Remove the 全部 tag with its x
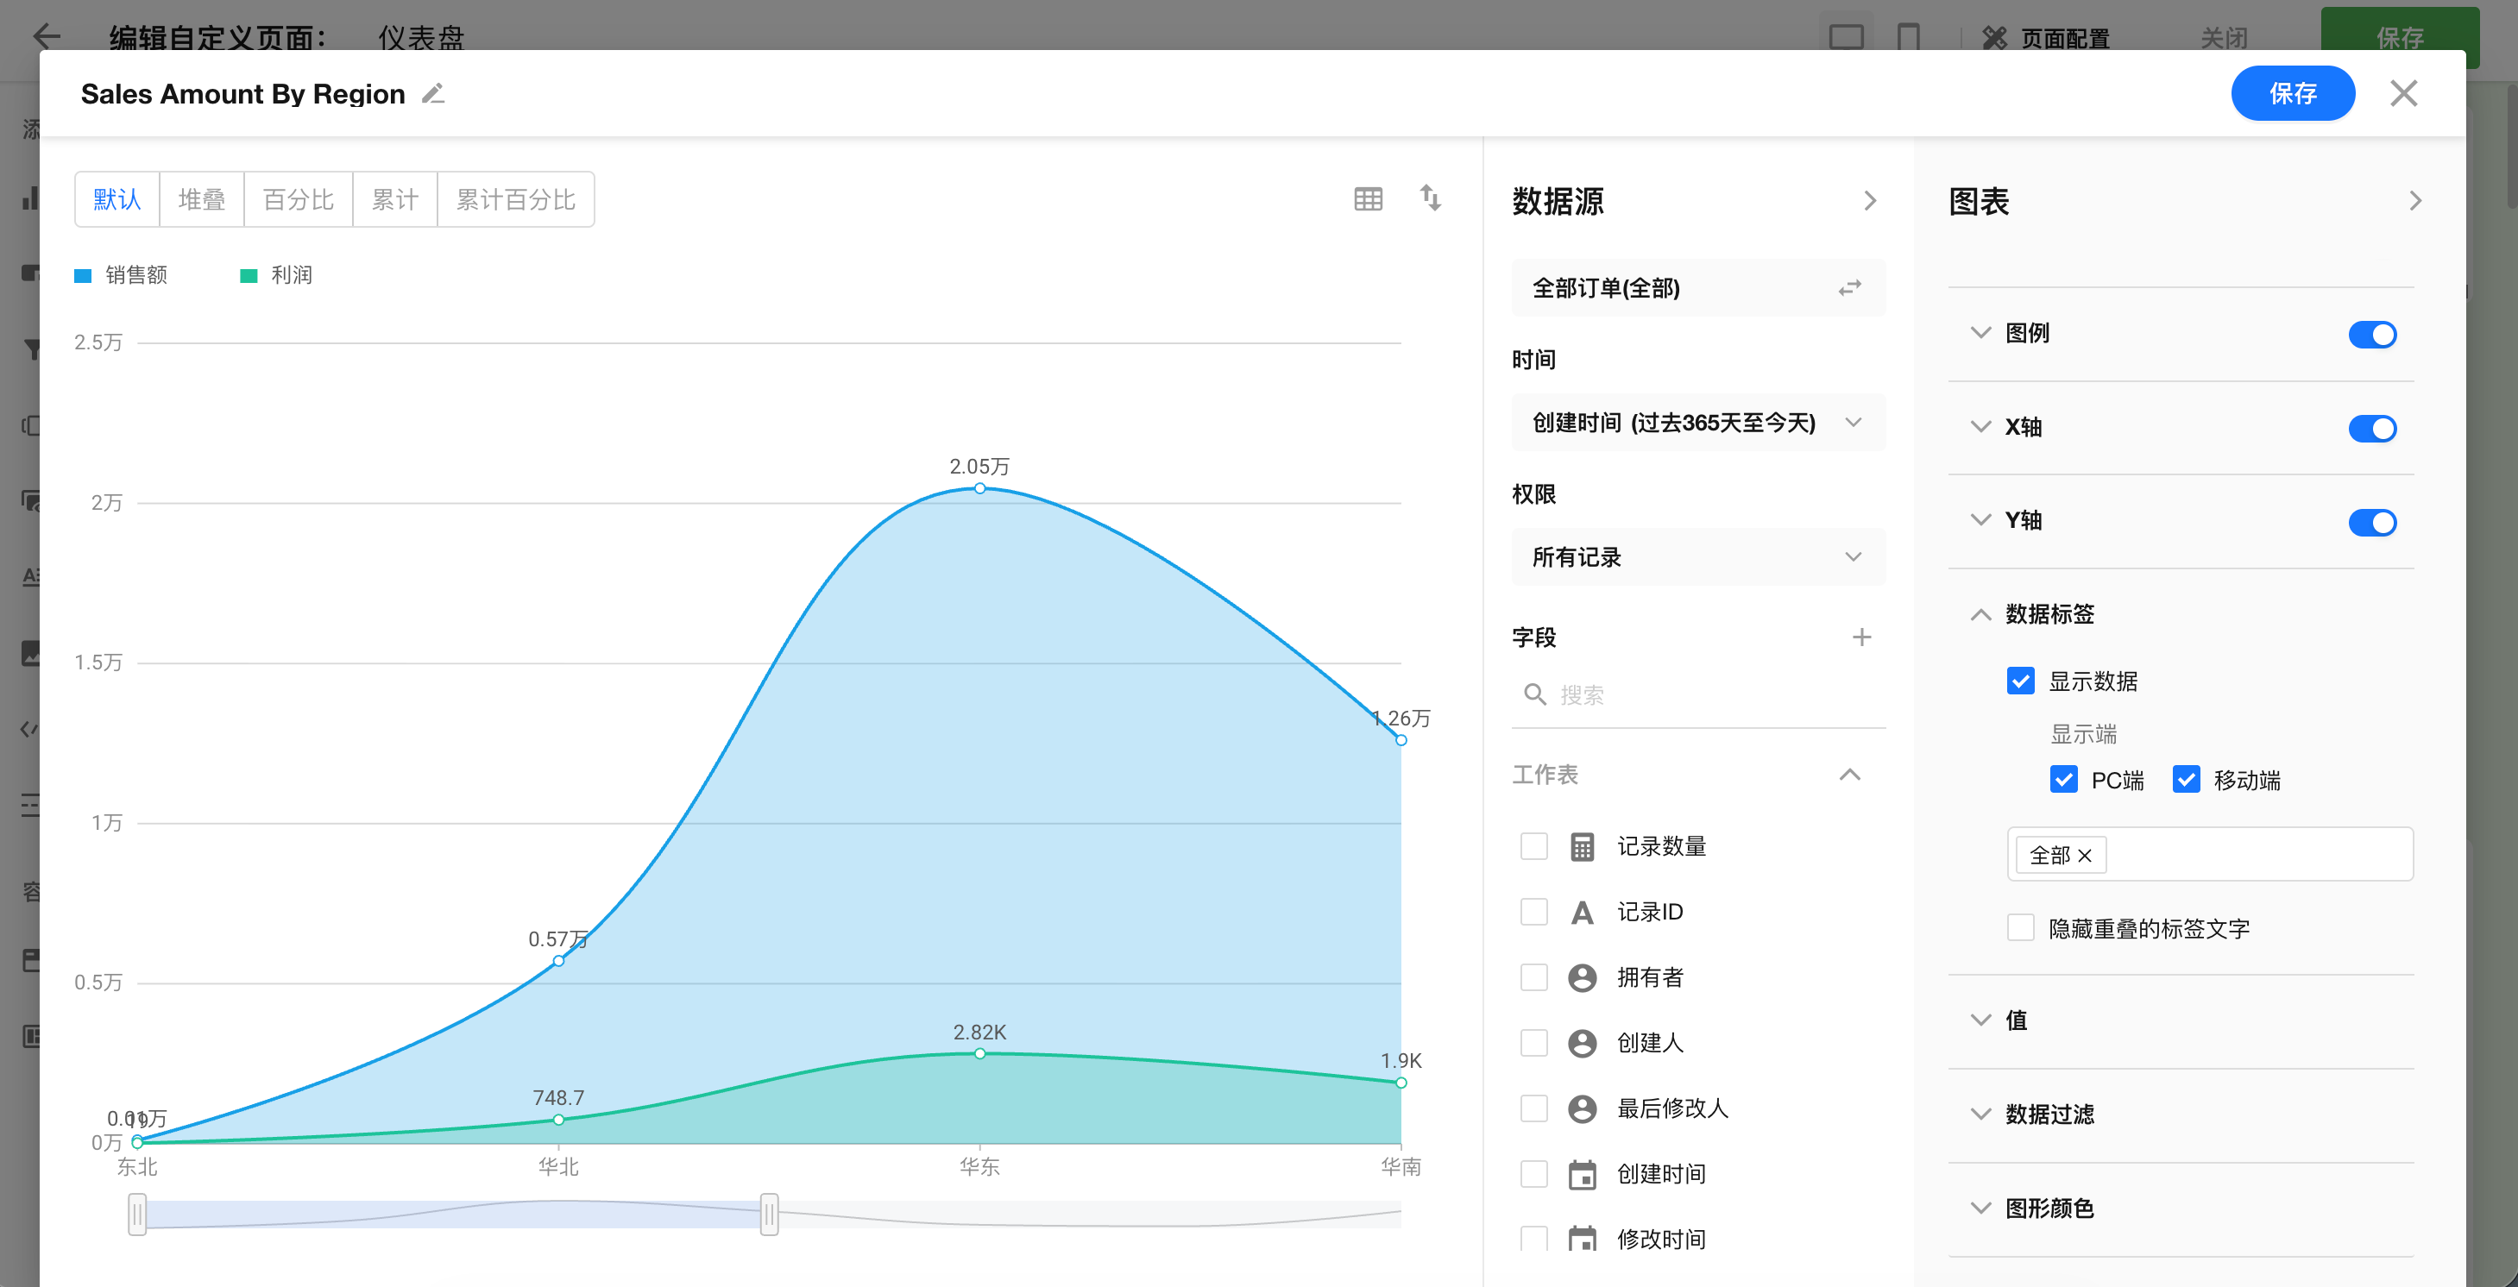This screenshot has width=2518, height=1287. coord(2084,856)
